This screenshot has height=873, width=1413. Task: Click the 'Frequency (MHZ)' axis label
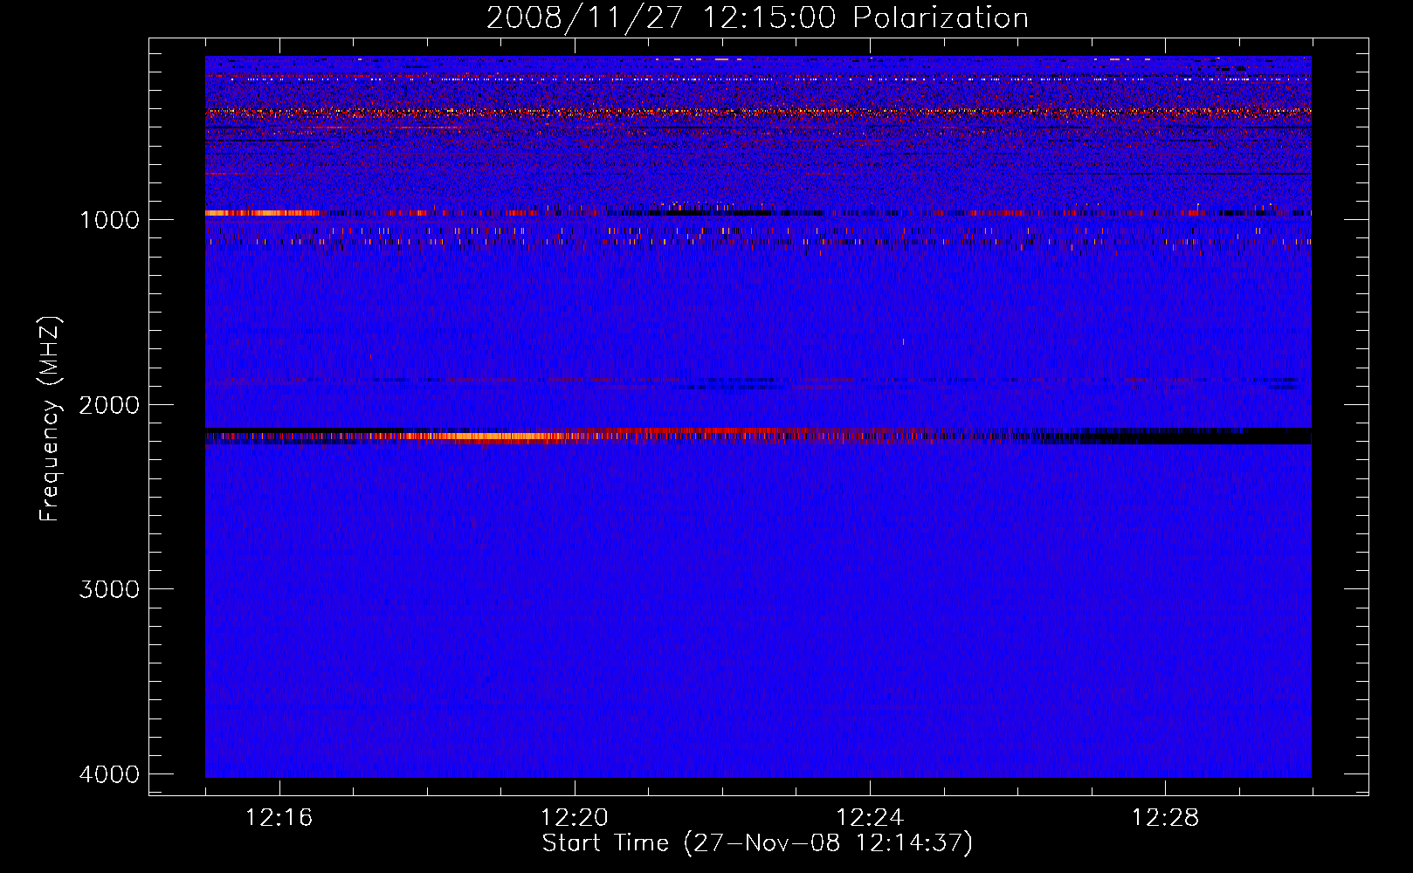pos(51,419)
